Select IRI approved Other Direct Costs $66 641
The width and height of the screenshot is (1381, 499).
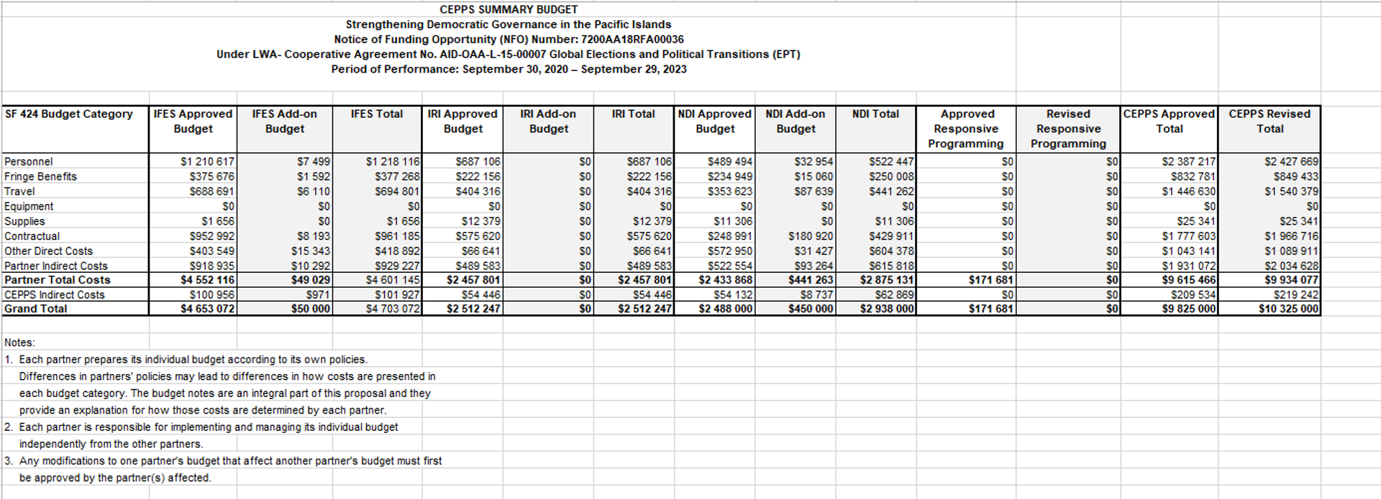tap(481, 251)
